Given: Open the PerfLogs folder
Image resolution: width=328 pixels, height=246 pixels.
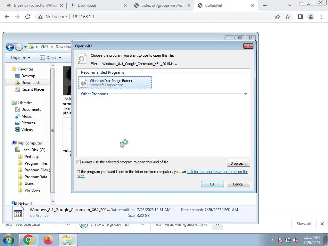Looking at the screenshot, I should (x=32, y=156).
